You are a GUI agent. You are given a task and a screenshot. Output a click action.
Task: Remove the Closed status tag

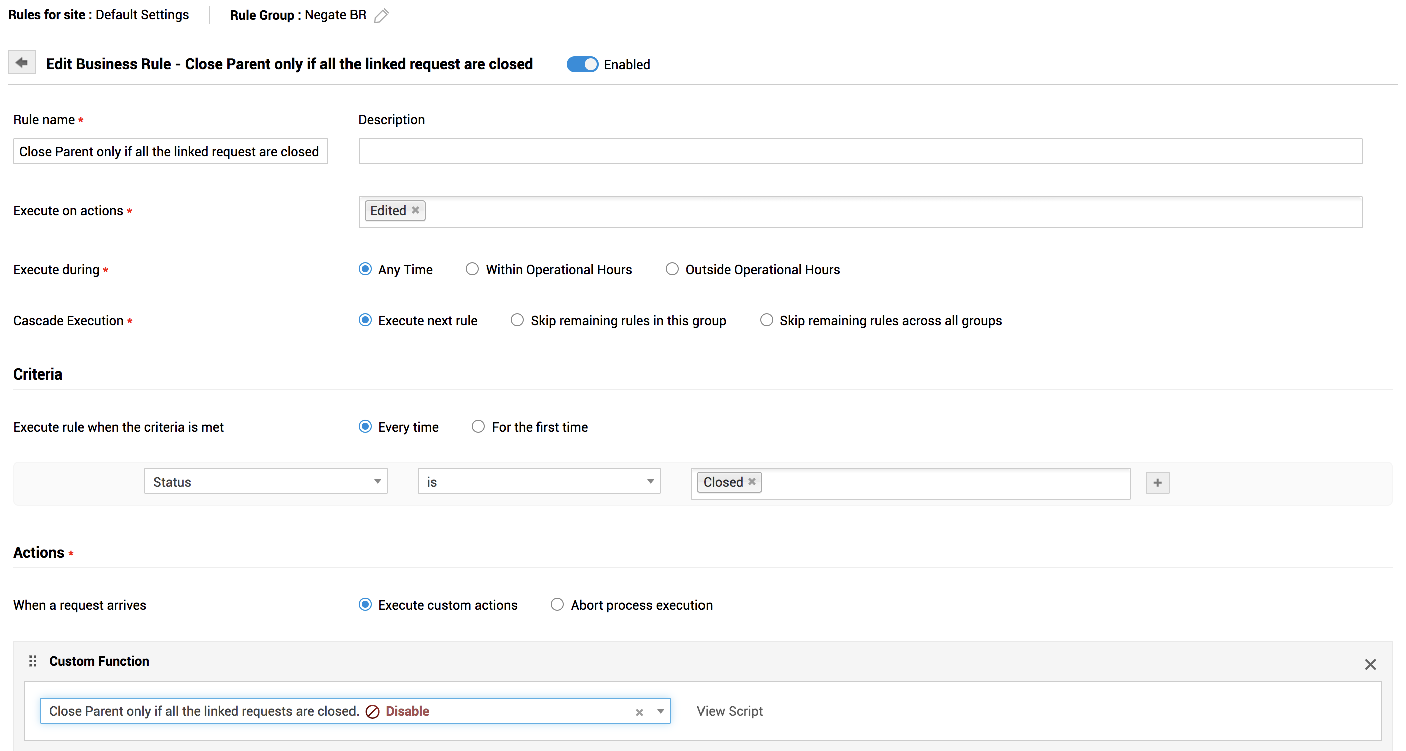pyautogui.click(x=752, y=481)
